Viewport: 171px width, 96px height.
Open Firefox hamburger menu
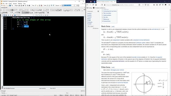pyautogui.click(x=169, y=5)
